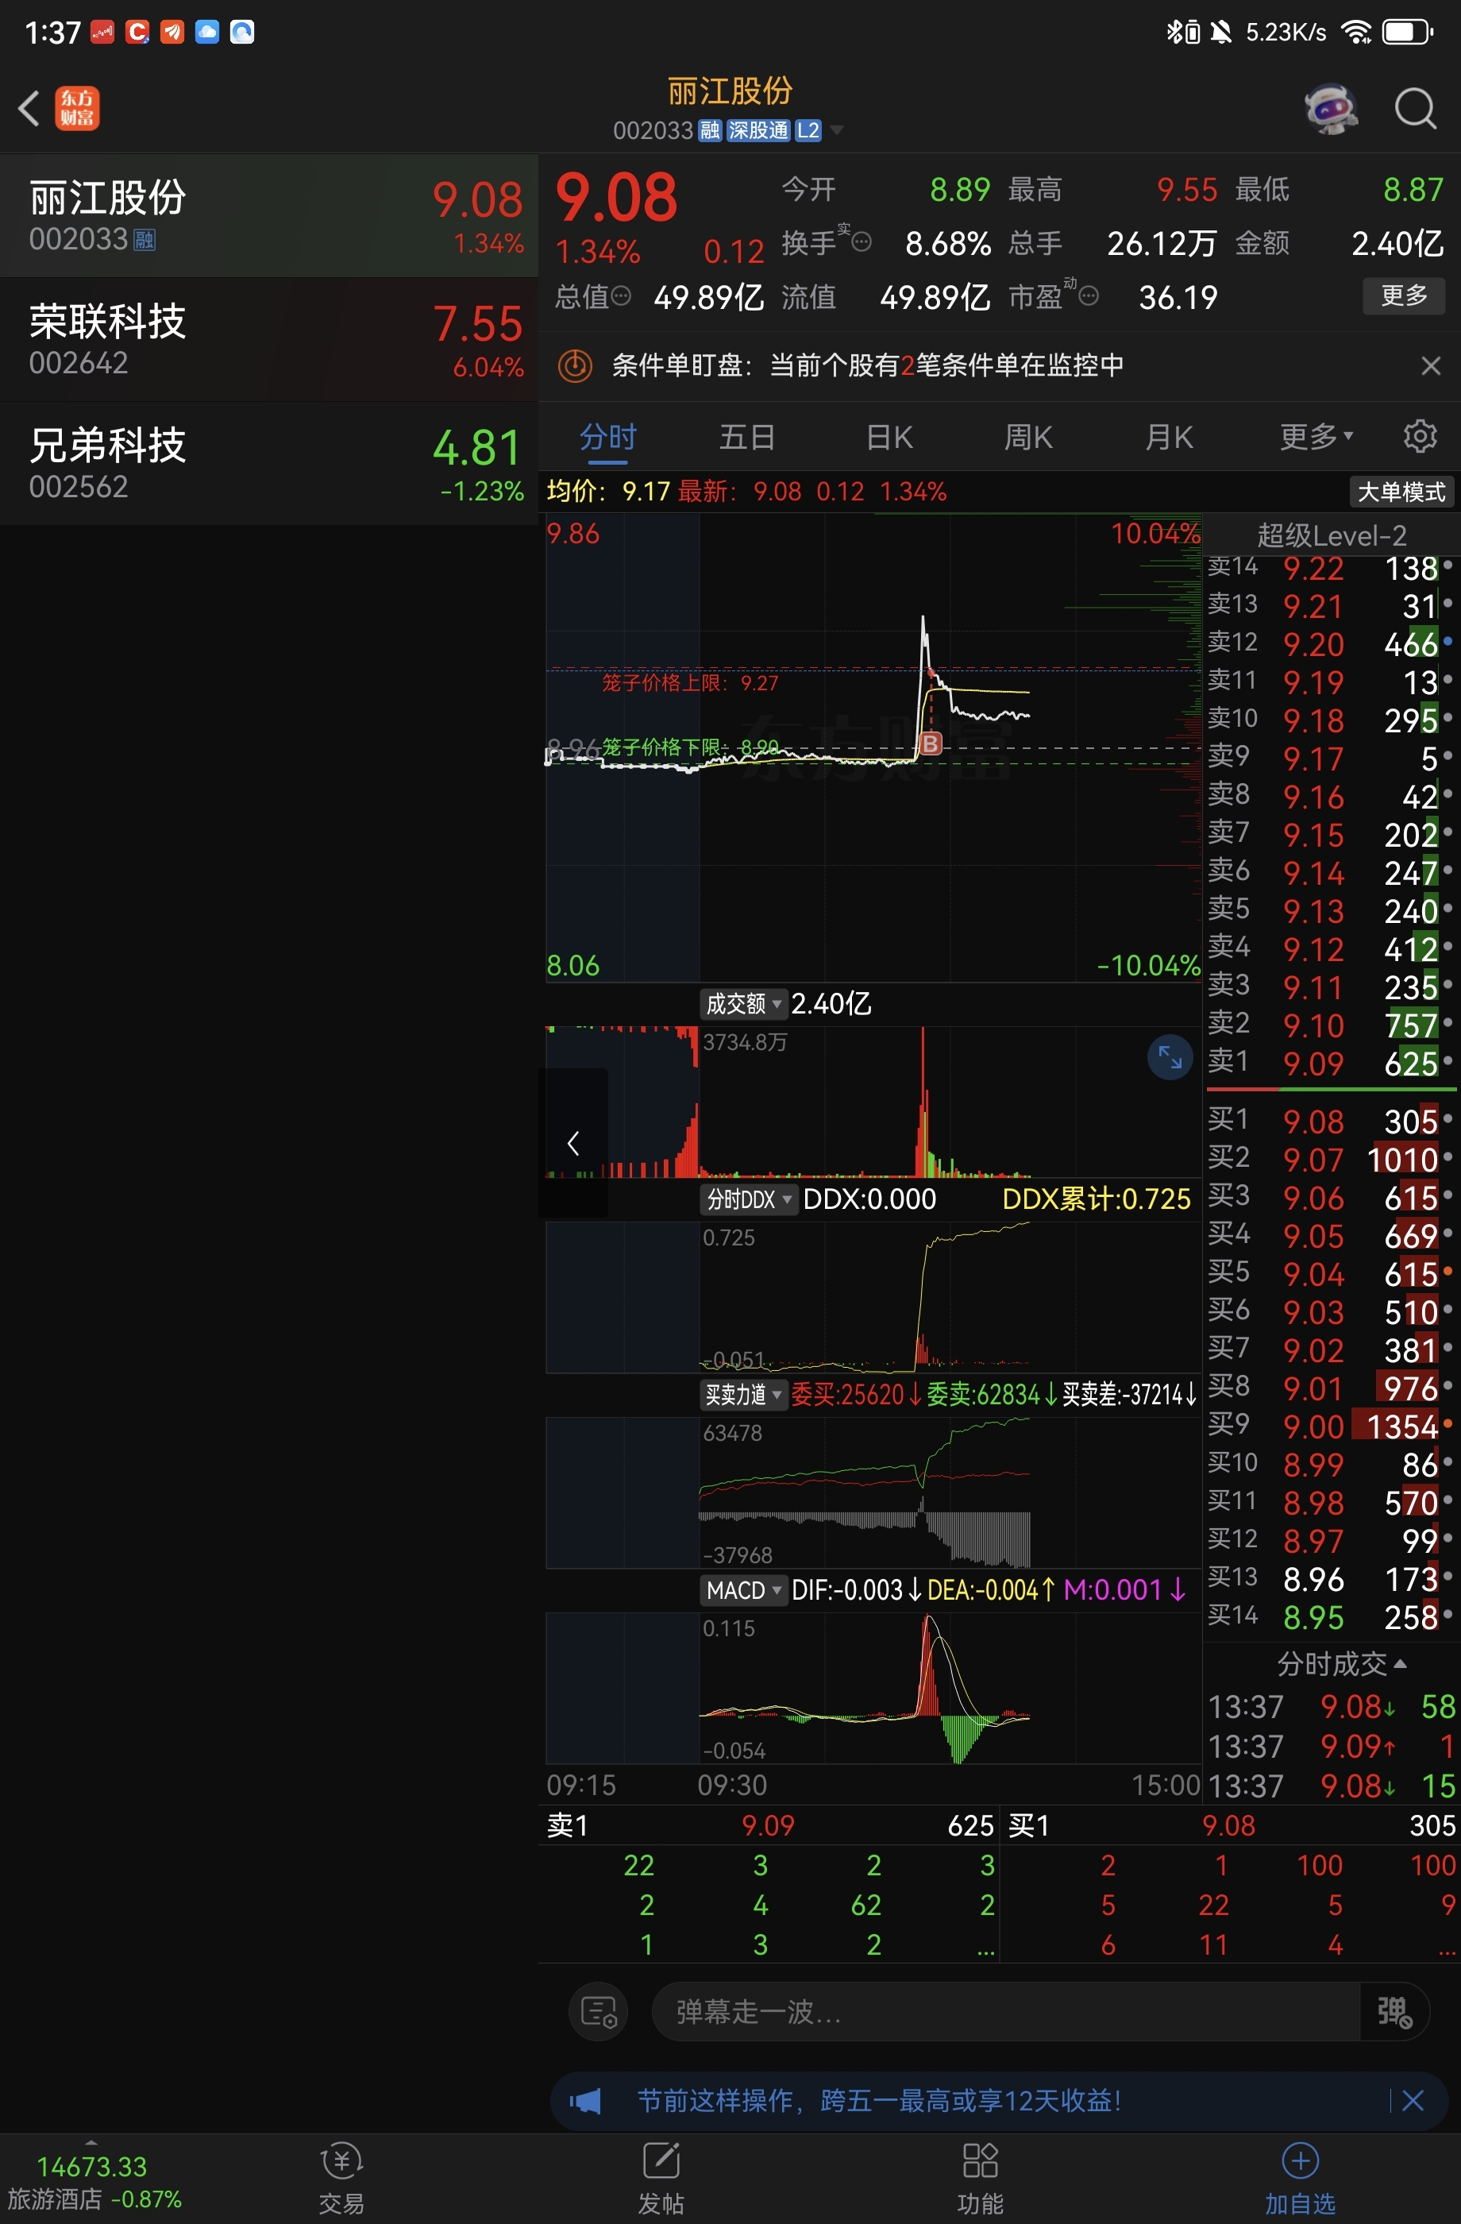Switch to the 周K tab
This screenshot has height=2224, width=1461.
[1028, 436]
